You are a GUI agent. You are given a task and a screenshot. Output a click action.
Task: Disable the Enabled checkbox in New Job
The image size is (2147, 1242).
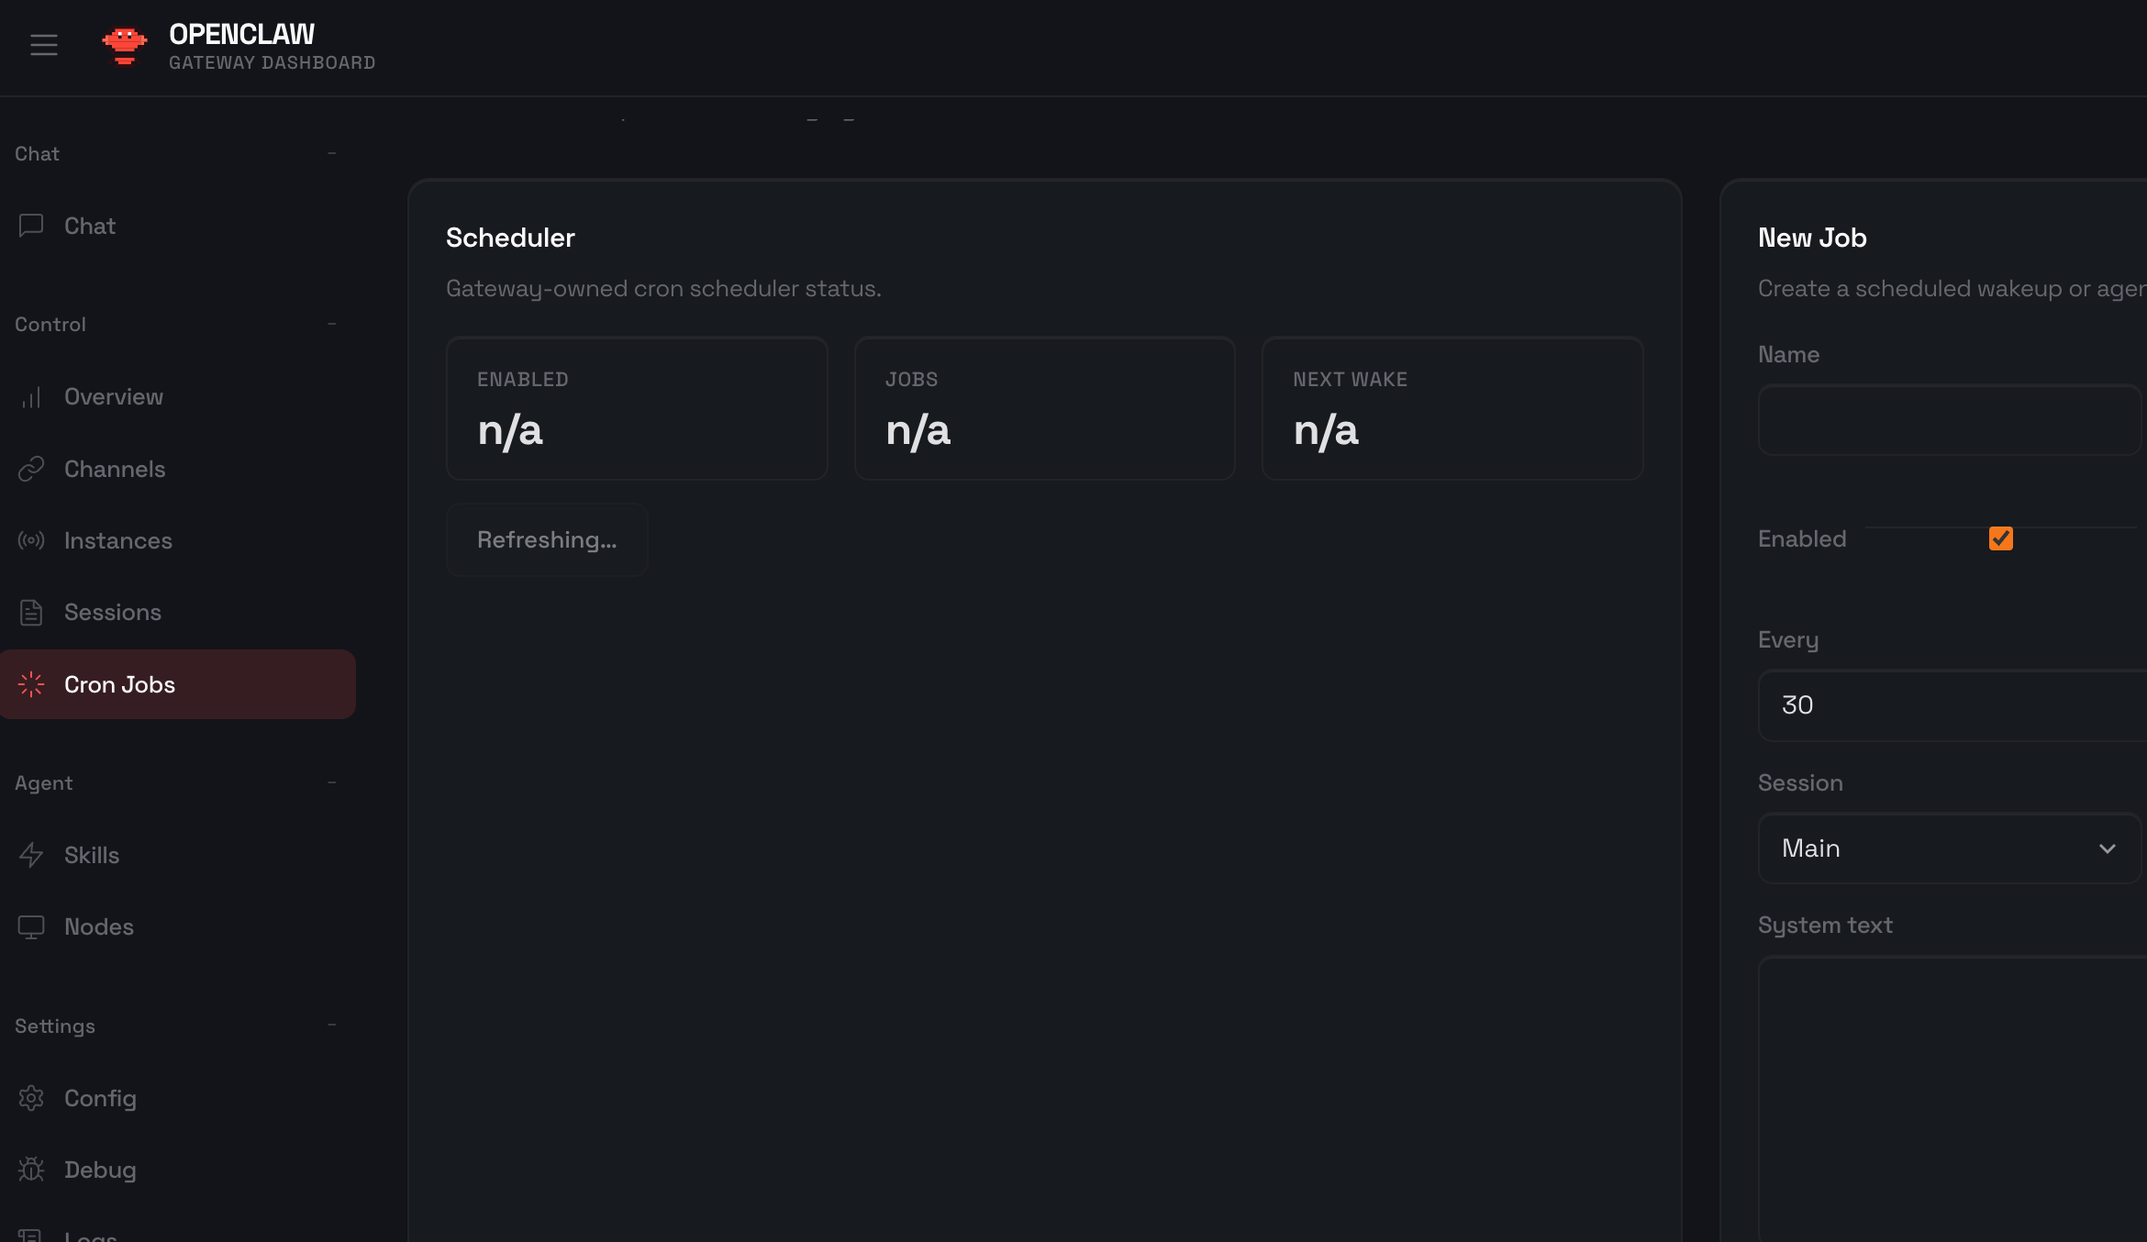[2000, 538]
